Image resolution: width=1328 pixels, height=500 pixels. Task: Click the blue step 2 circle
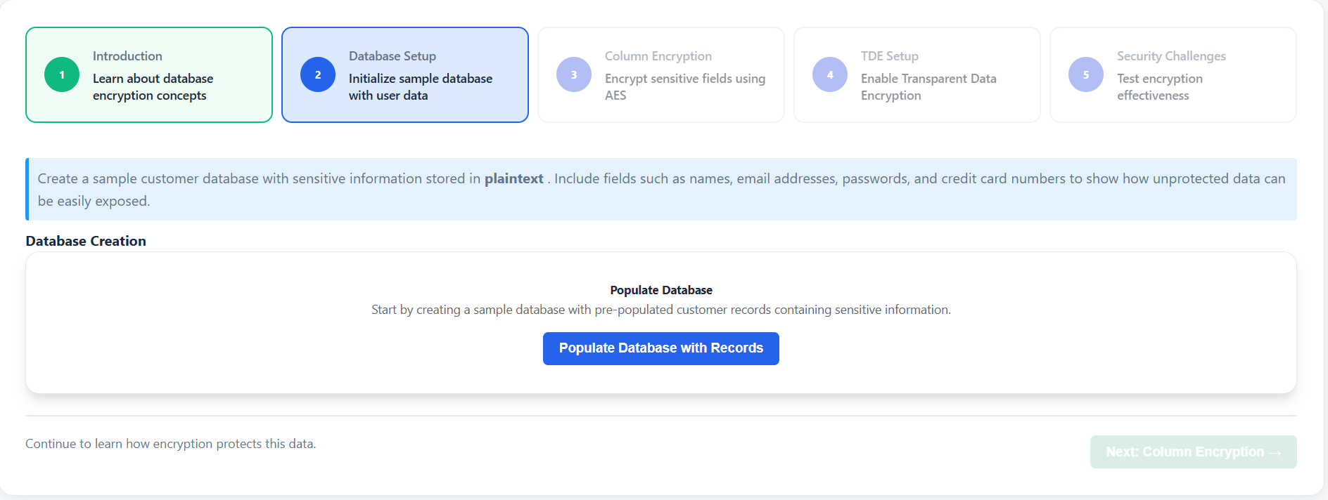point(318,74)
